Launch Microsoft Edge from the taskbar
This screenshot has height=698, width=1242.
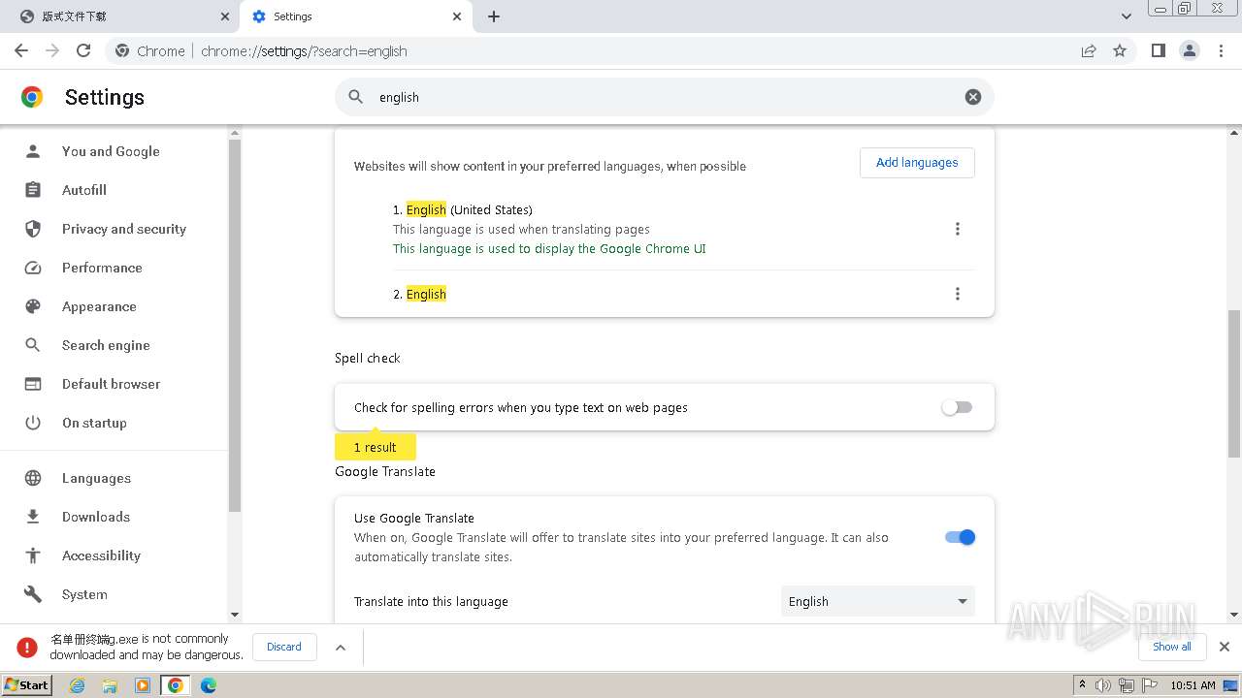pos(208,685)
